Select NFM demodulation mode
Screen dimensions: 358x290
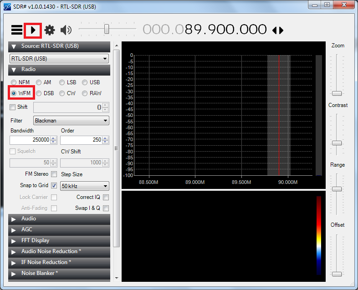[20, 82]
